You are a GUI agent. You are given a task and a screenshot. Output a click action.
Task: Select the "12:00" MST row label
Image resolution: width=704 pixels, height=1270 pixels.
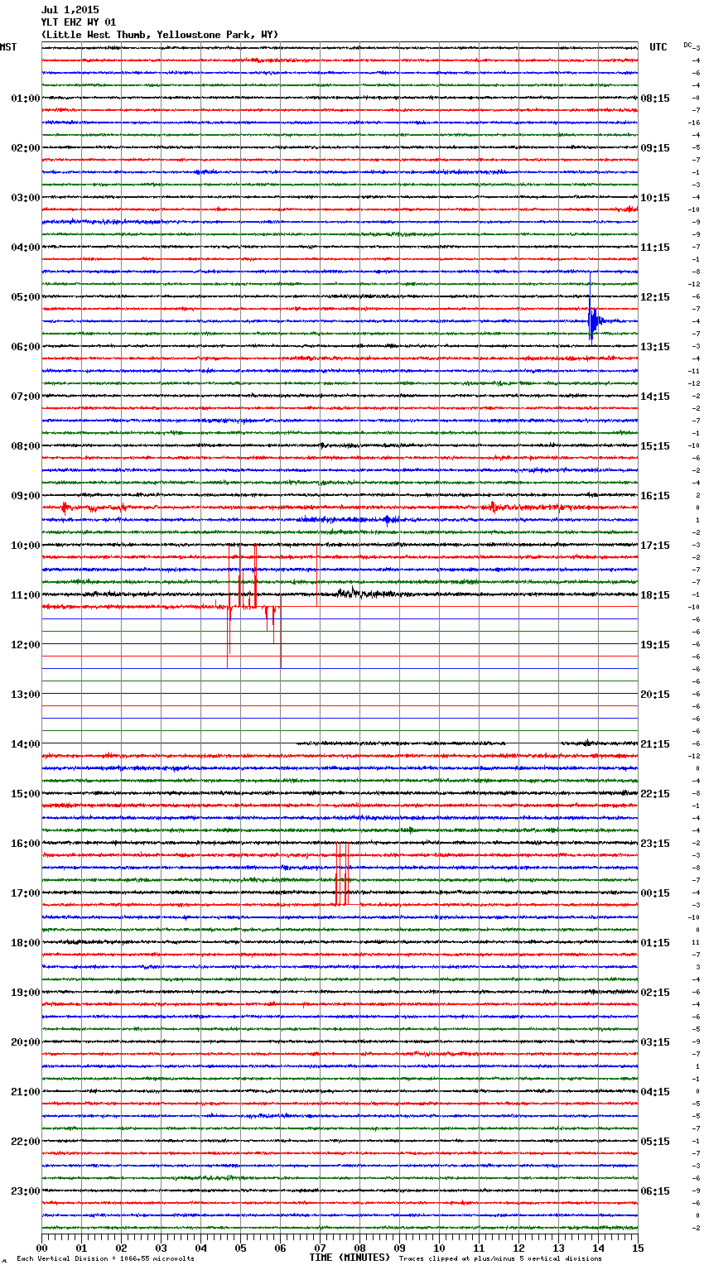25,645
